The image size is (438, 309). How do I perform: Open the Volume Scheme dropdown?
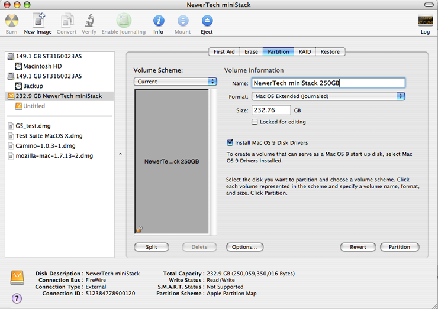(175, 82)
